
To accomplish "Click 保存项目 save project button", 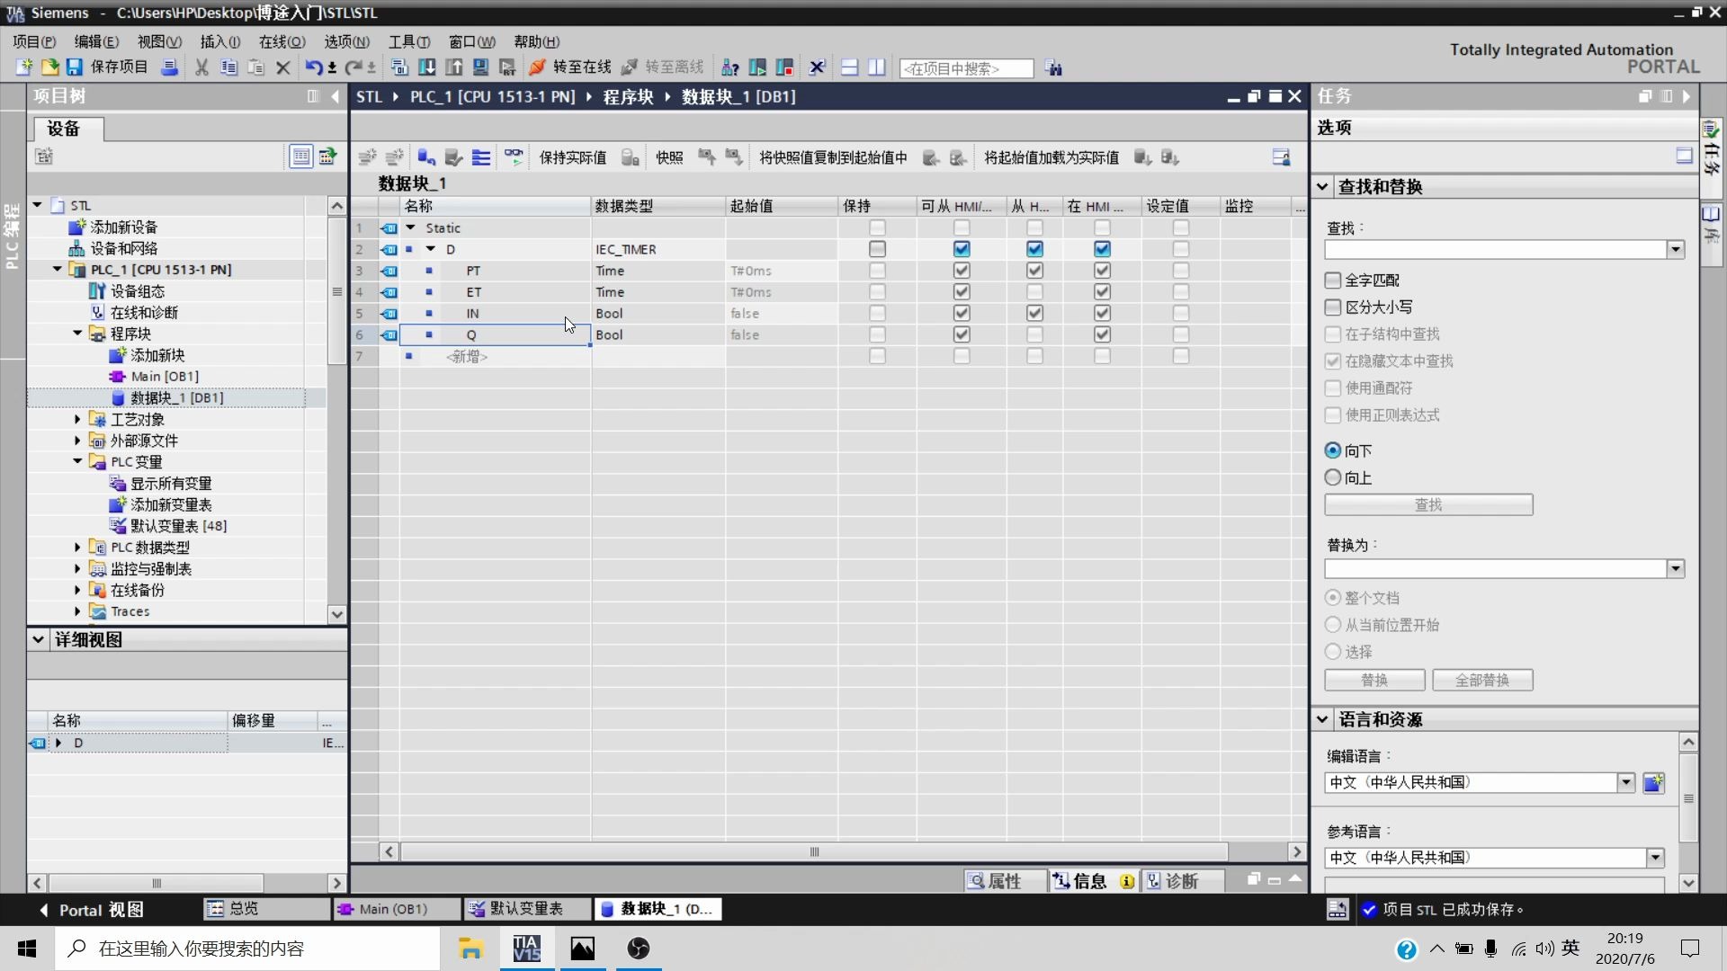I will [108, 67].
